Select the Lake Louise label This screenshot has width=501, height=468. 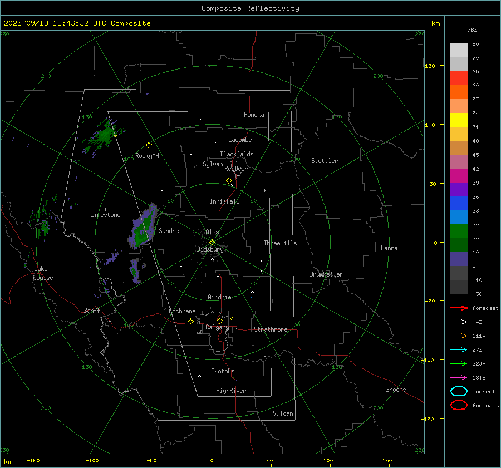click(43, 273)
